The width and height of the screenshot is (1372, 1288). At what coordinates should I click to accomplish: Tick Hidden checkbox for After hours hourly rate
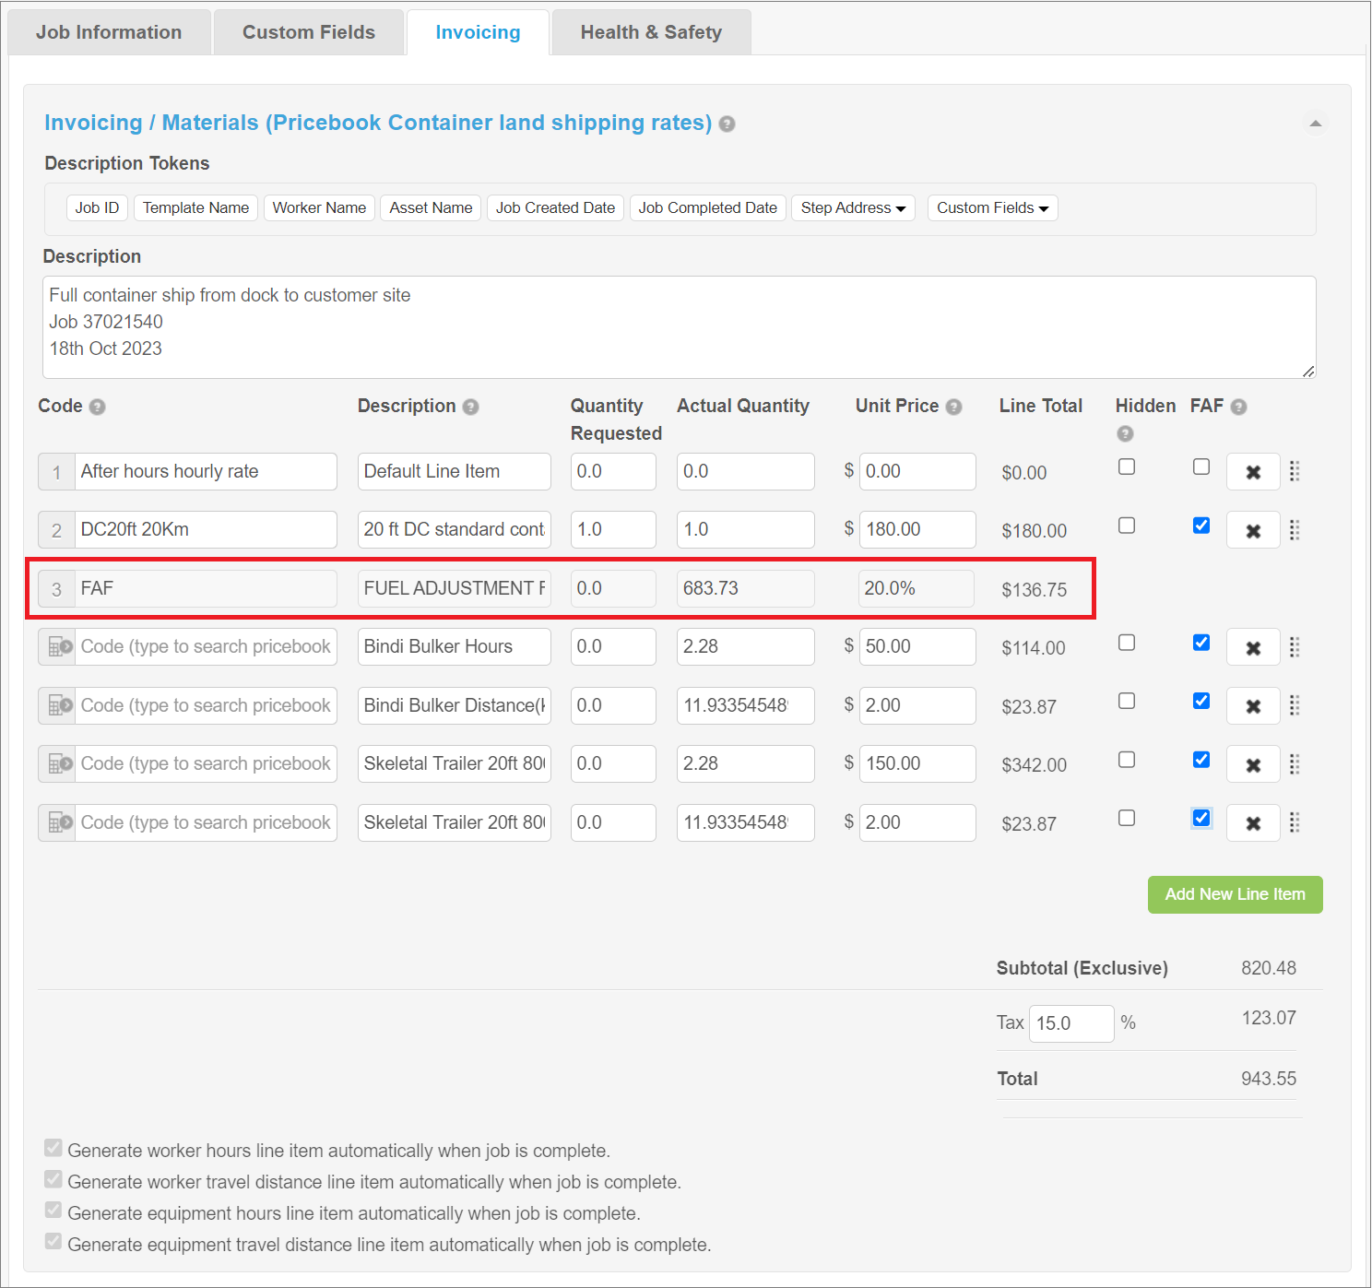pos(1127,467)
